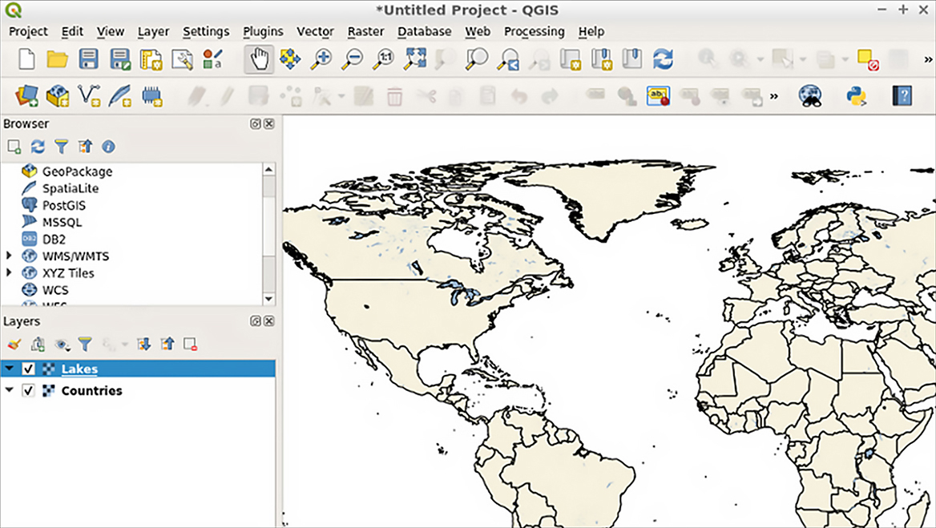Screen dimensions: 936x528
Task: Click the Zoom to Layer icon
Action: [477, 59]
